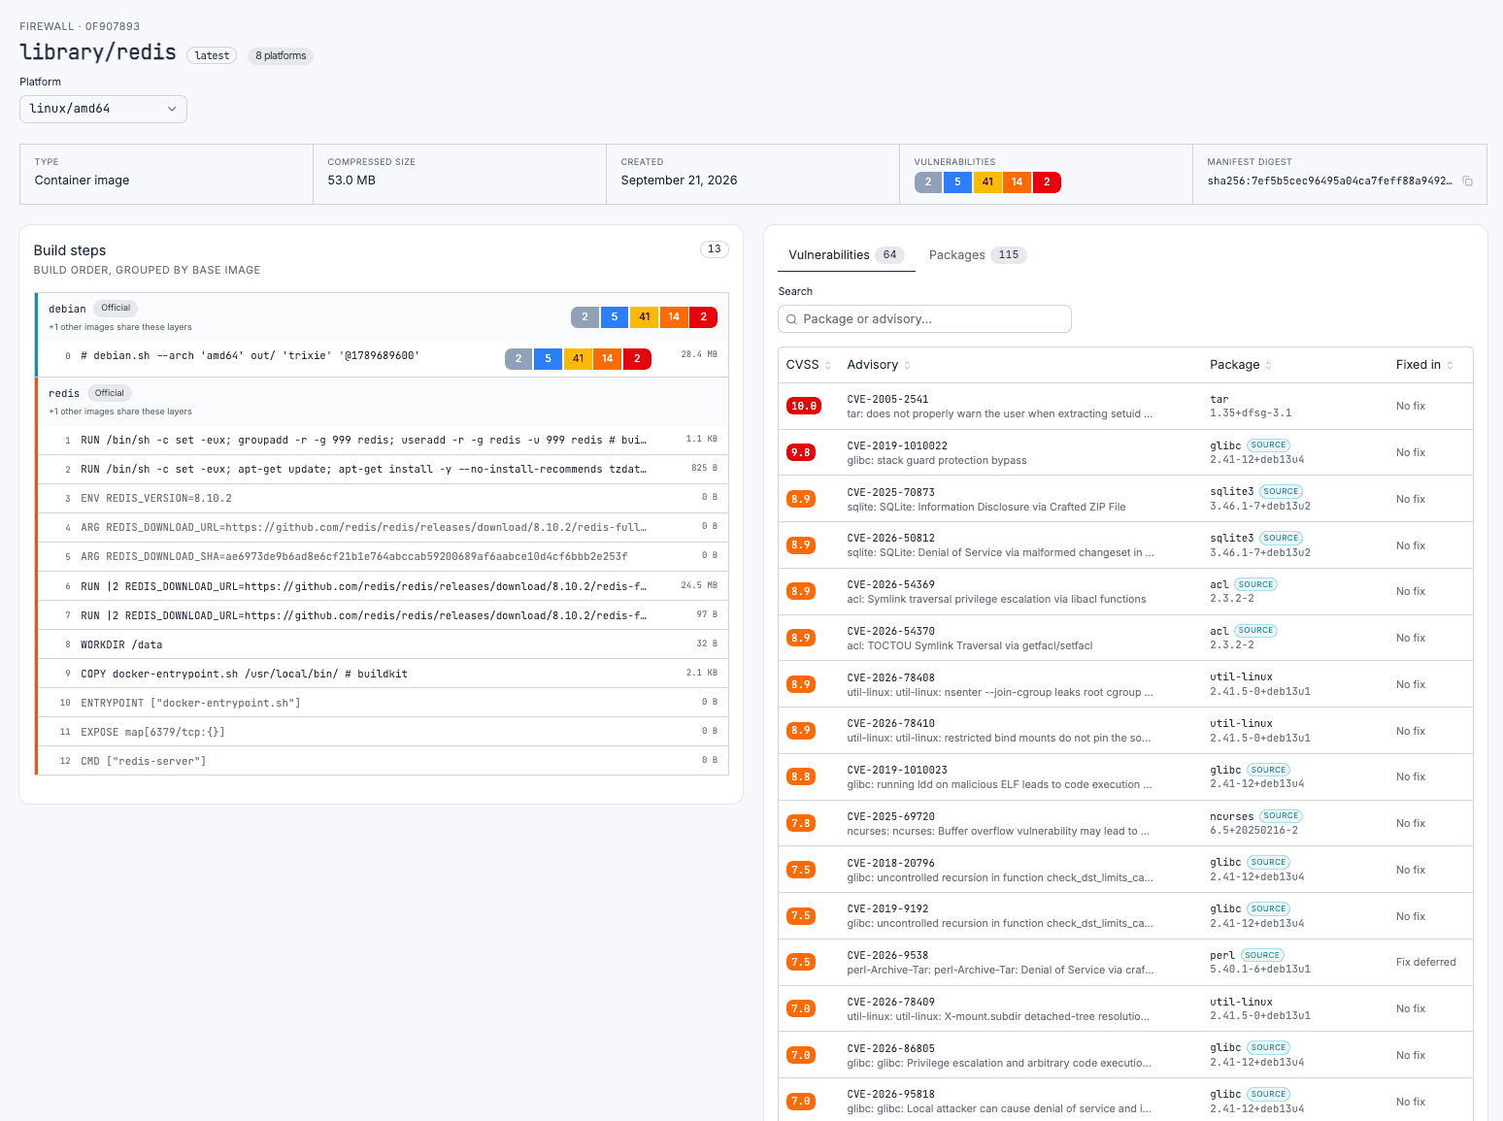1503x1121 pixels.
Task: Open advisory CVE-2018-20796
Action: coord(890,863)
